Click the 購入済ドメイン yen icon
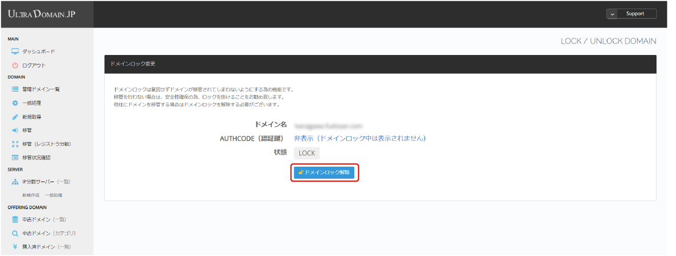The width and height of the screenshot is (676, 256). click(15, 247)
